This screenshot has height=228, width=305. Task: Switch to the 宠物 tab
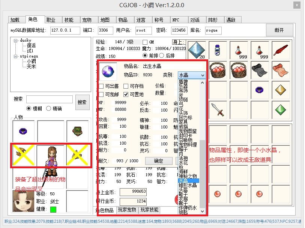pos(87,20)
